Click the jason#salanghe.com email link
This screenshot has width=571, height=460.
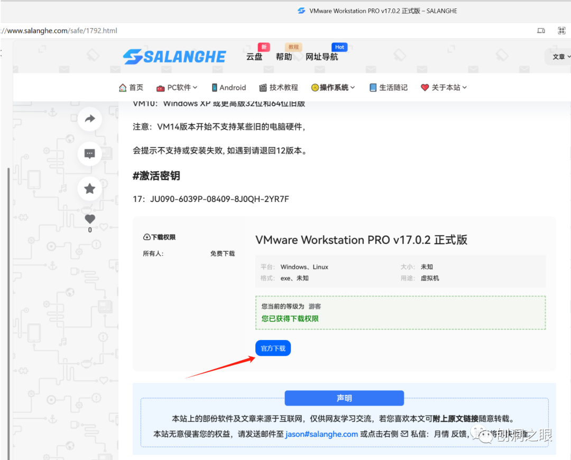[321, 434]
